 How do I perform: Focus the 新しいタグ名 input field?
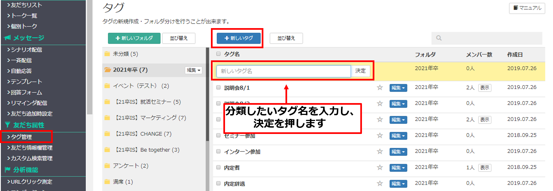284,71
